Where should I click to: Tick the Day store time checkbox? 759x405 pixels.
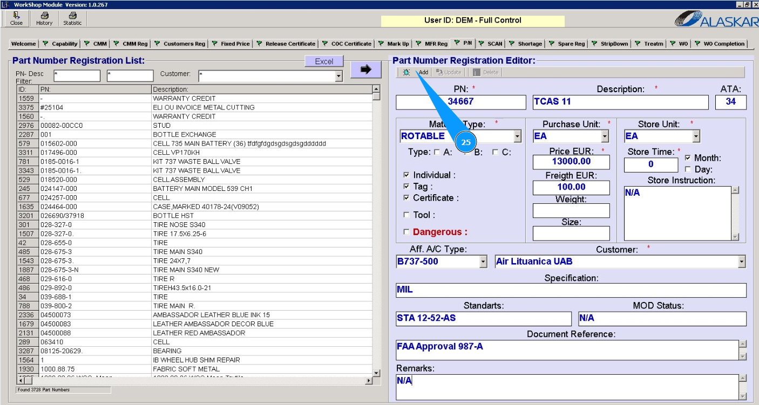pos(688,169)
